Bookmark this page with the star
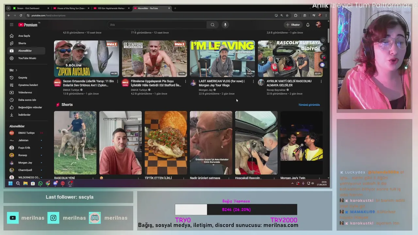418x235 pixels. [x=287, y=15]
